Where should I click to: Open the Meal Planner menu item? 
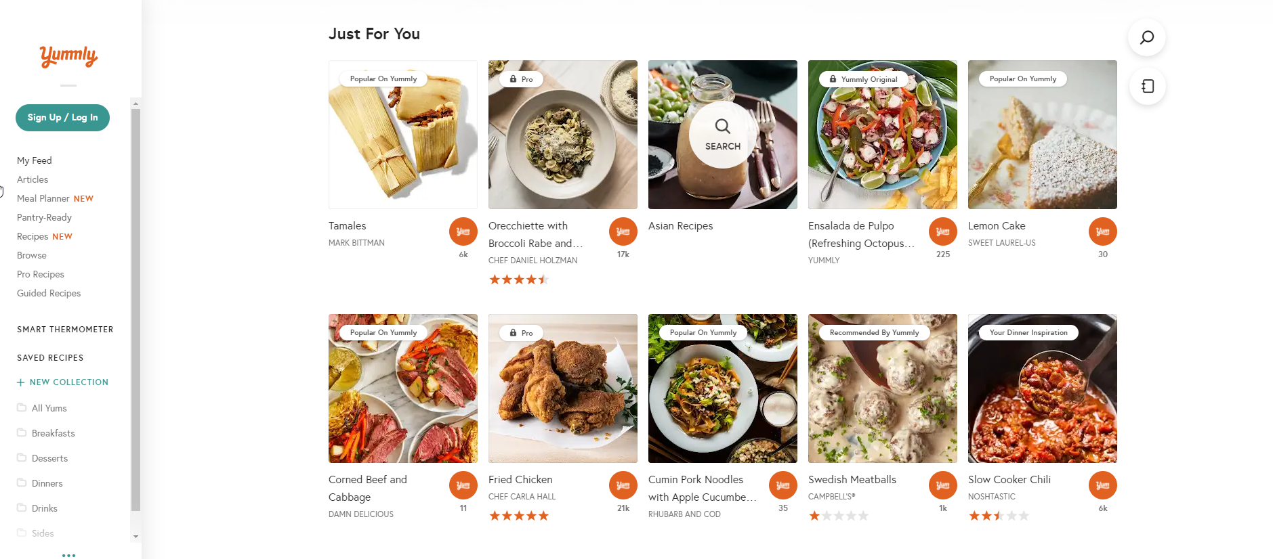pos(43,198)
